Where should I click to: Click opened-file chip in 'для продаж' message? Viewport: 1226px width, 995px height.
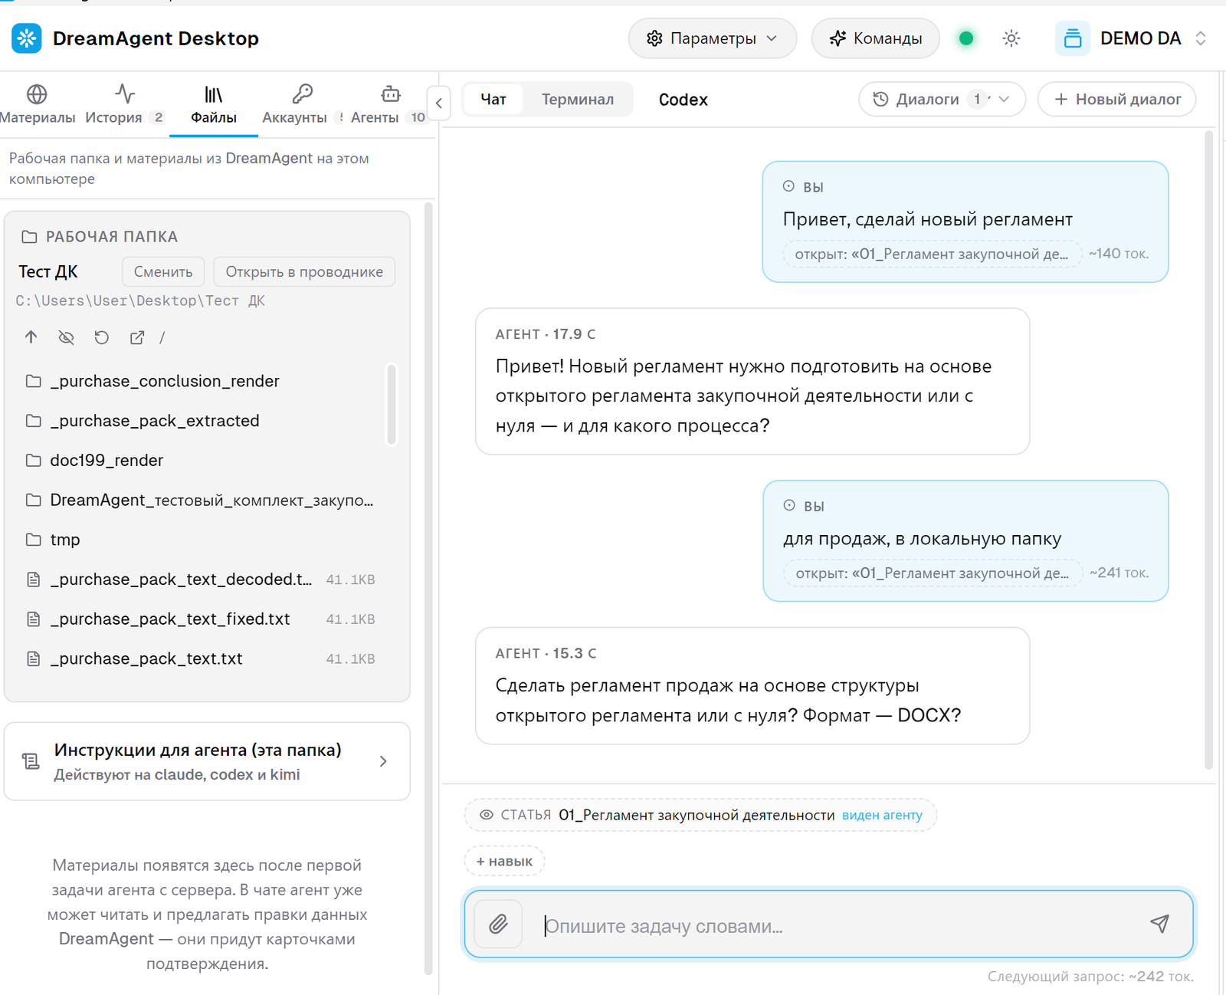click(933, 573)
